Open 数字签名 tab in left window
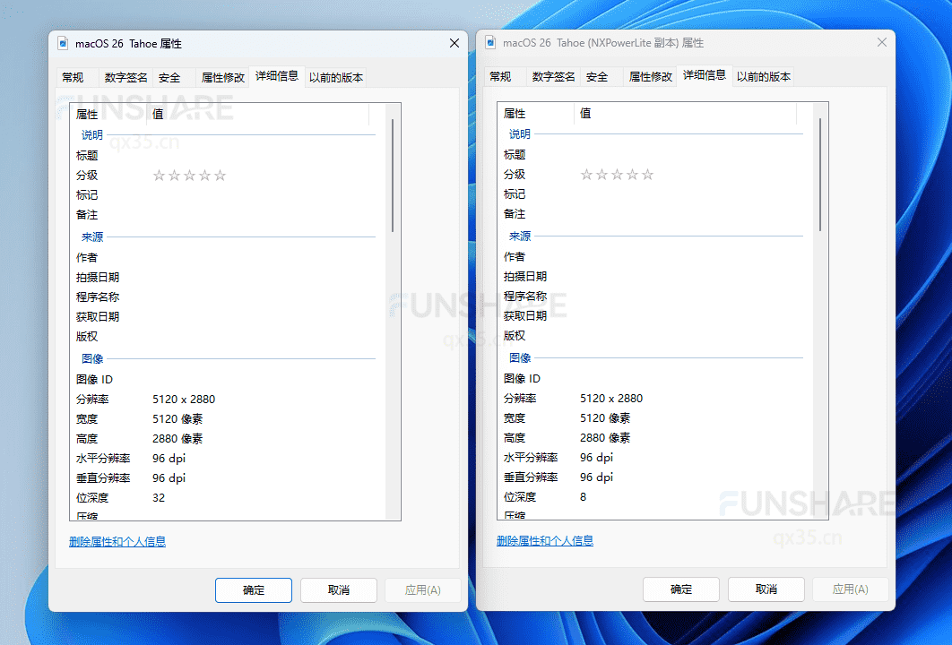952x645 pixels. click(125, 78)
